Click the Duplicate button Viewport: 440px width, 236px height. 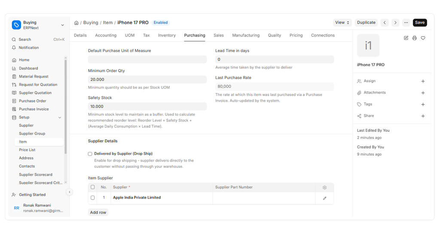[366, 22]
